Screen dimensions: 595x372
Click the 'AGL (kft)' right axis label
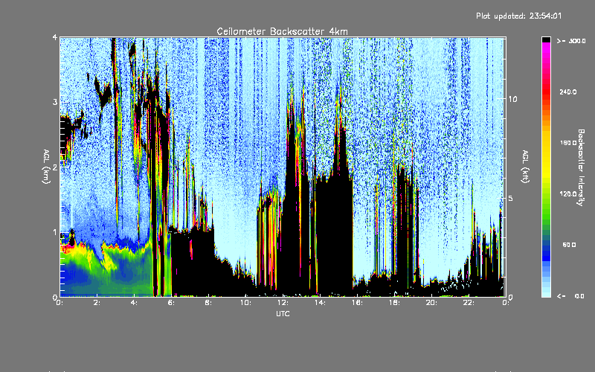click(525, 167)
